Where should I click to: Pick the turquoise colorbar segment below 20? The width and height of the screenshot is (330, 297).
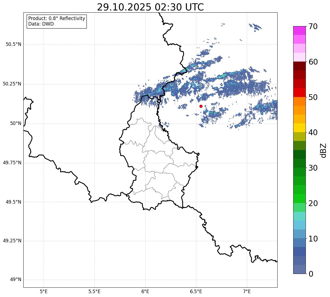[299, 216]
